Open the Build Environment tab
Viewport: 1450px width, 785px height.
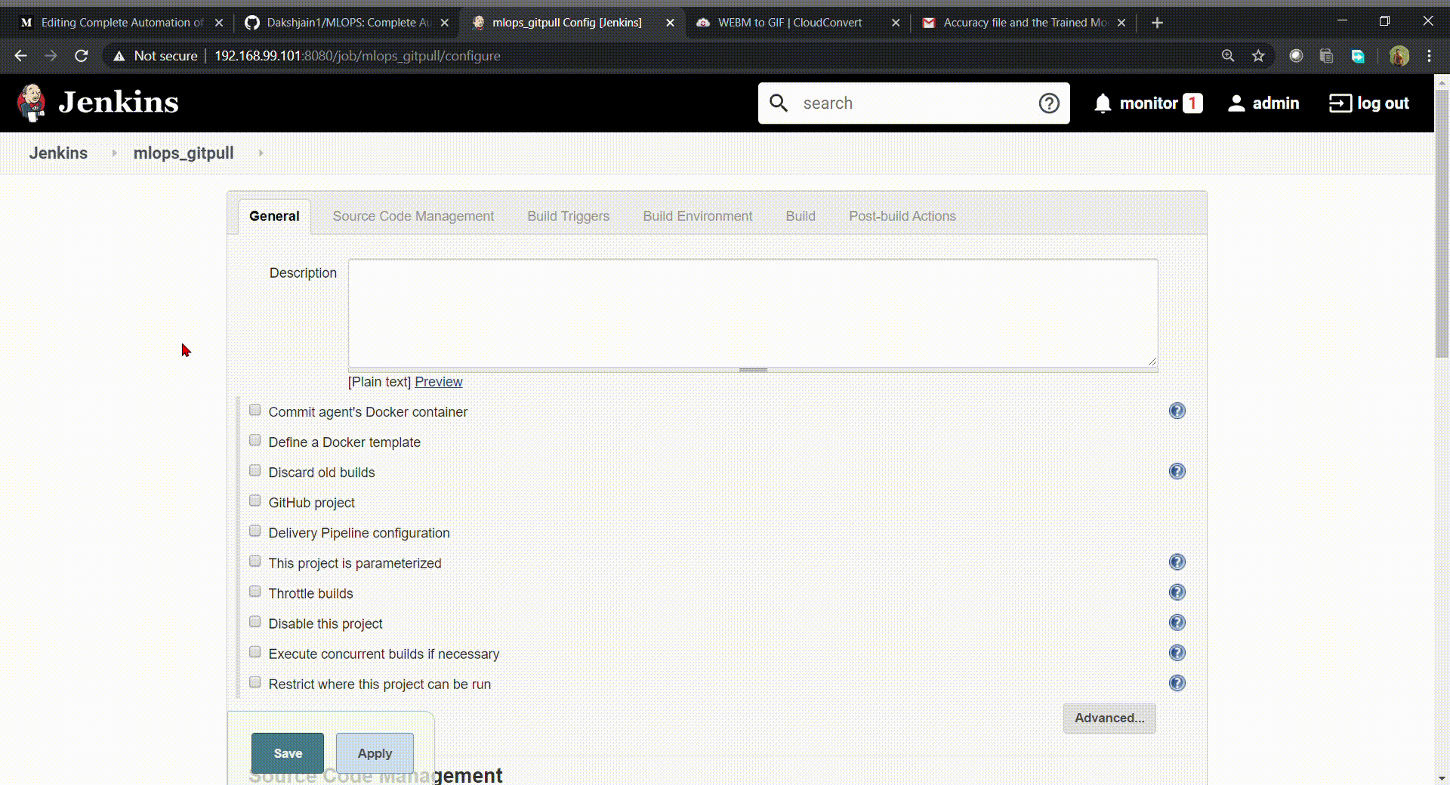(x=697, y=217)
